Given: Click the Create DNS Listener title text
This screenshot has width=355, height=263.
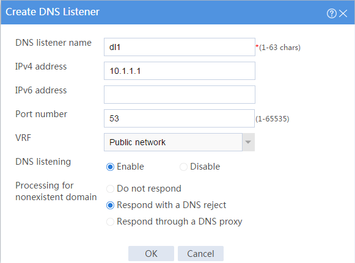Looking at the screenshot, I should pos(53,12).
